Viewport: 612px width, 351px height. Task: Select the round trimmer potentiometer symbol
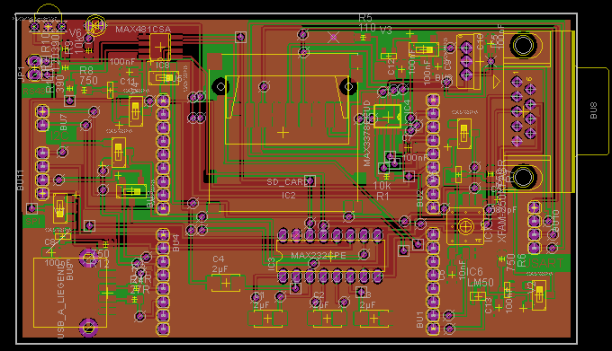pos(465,226)
